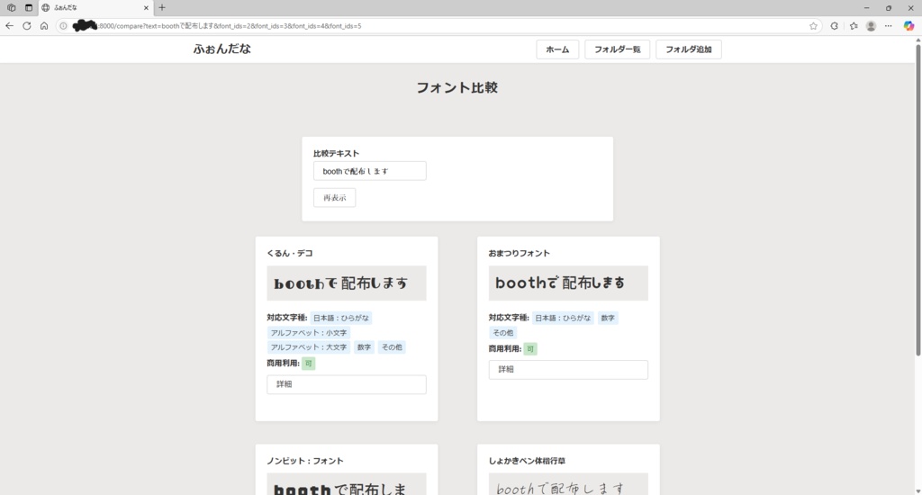Open the browser home page icon
Viewport: 922px width, 495px height.
coord(44,26)
